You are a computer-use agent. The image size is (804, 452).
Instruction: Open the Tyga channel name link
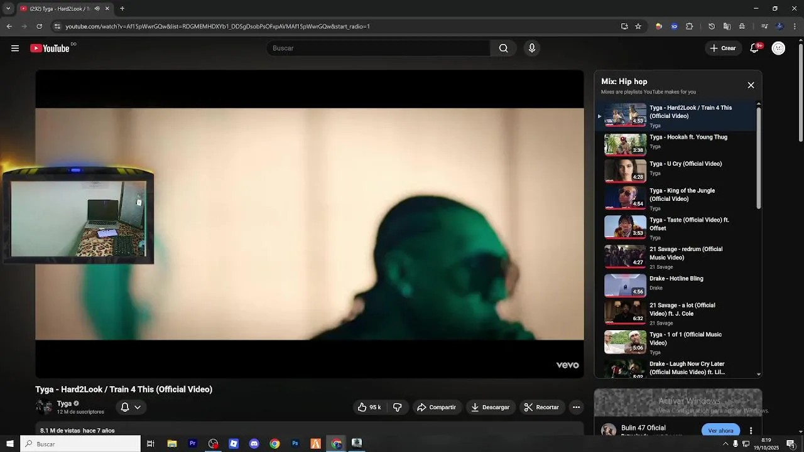(x=64, y=404)
